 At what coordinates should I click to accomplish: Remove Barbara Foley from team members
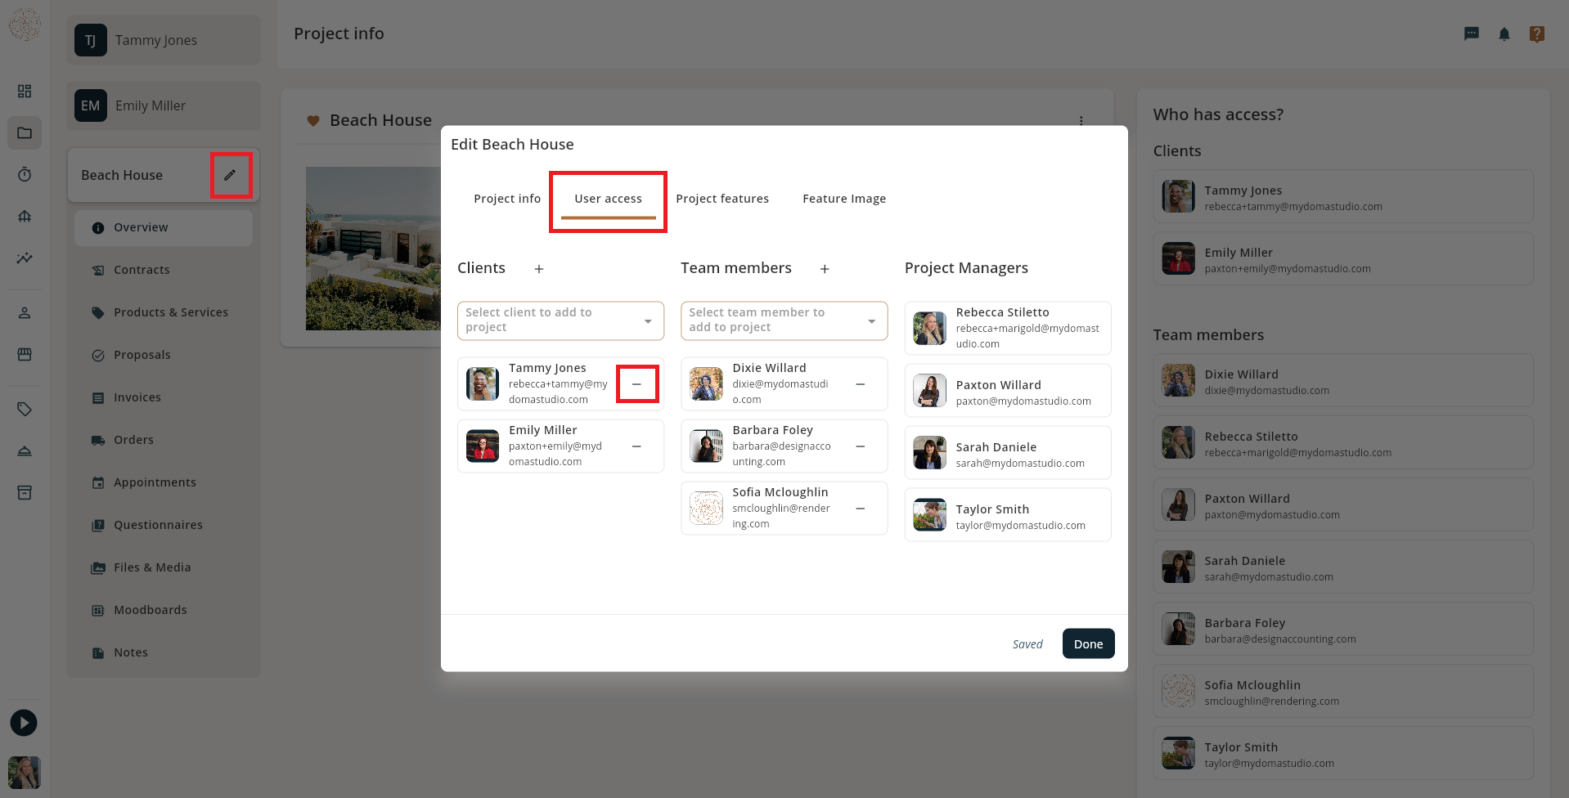coord(861,446)
